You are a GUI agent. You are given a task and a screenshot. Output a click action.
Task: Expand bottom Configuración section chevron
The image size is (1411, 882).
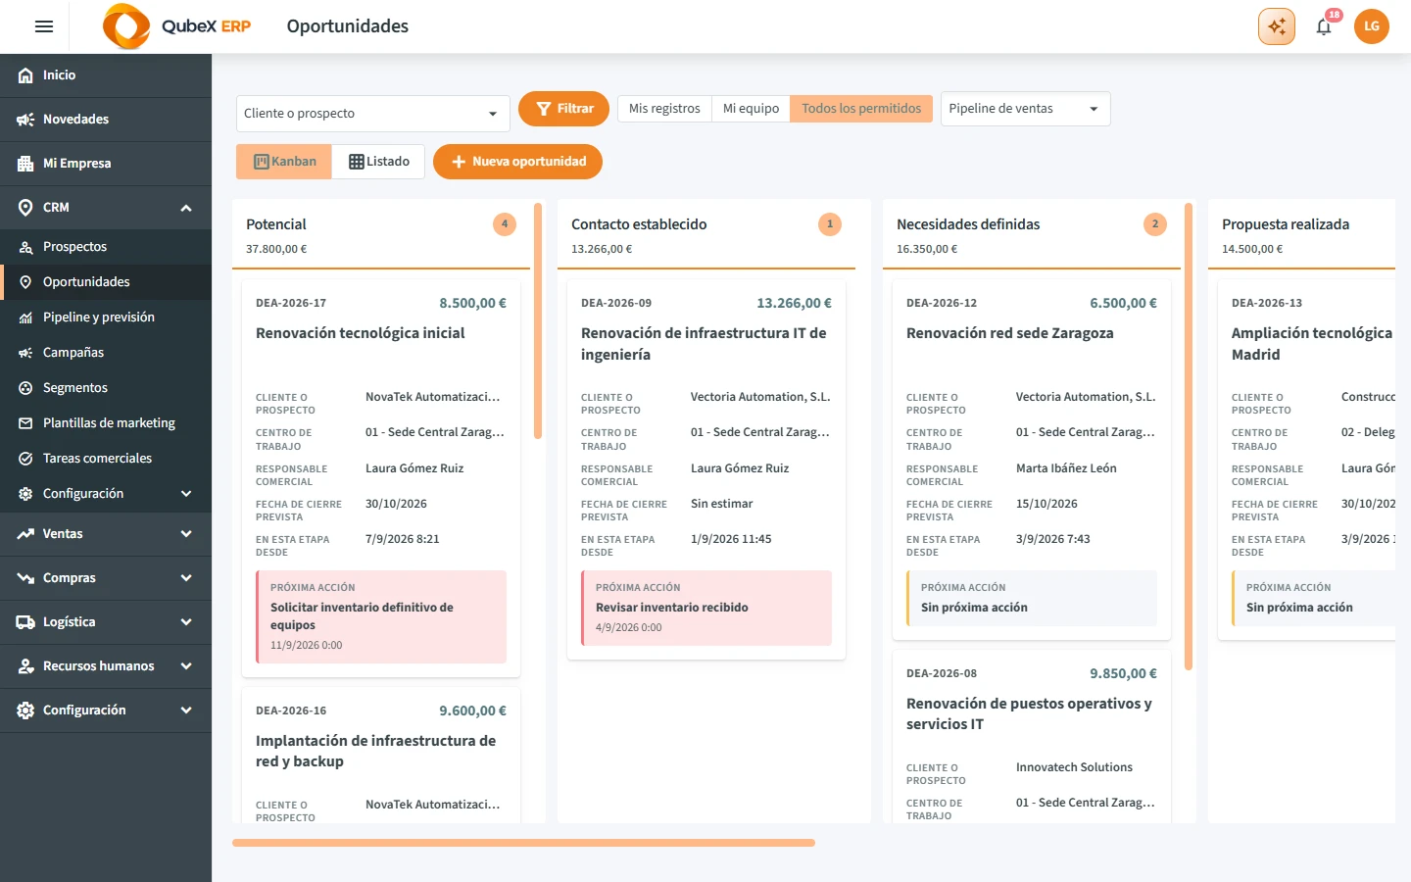[186, 710]
